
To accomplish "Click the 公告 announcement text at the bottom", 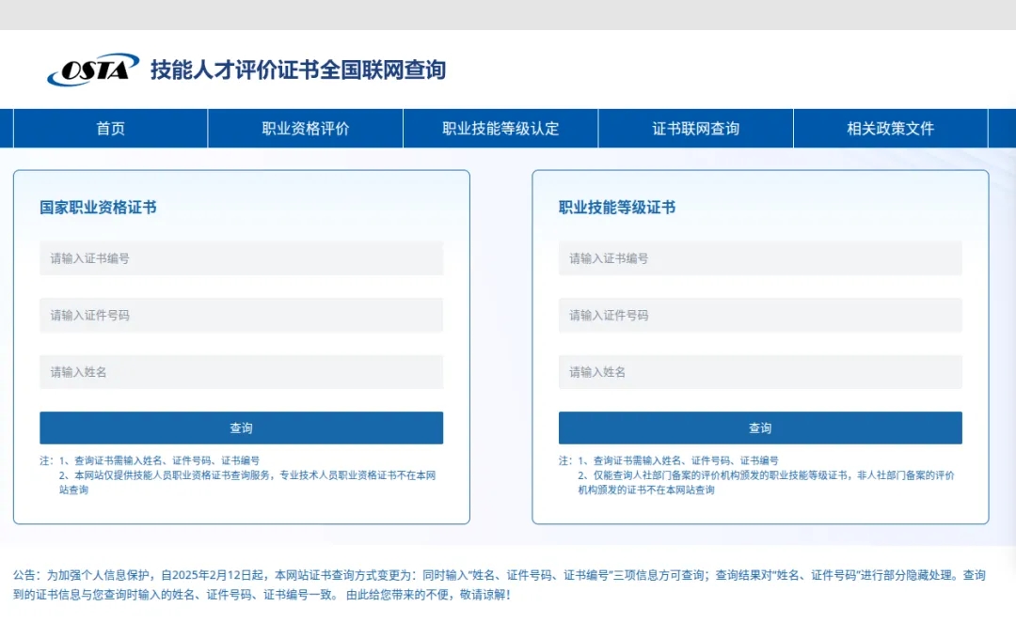I will click(x=508, y=577).
